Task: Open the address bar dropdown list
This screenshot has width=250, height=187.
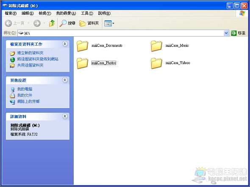Action: click(226, 33)
